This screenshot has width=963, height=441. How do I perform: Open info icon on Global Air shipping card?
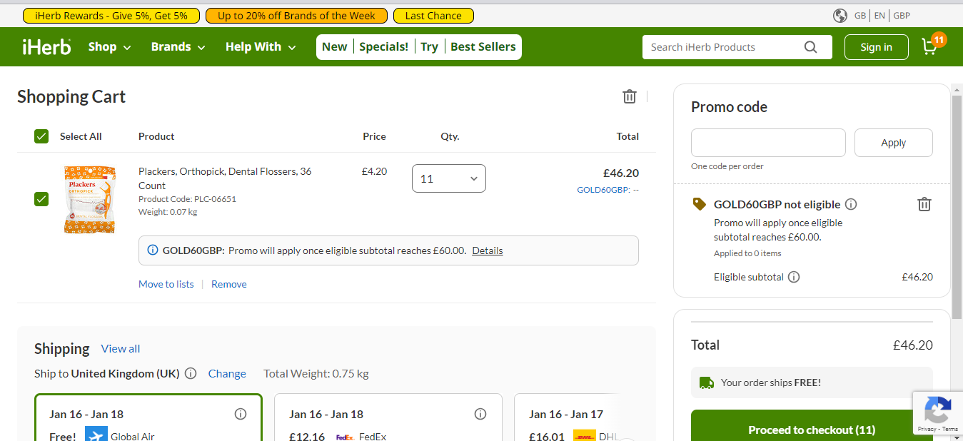coord(241,414)
